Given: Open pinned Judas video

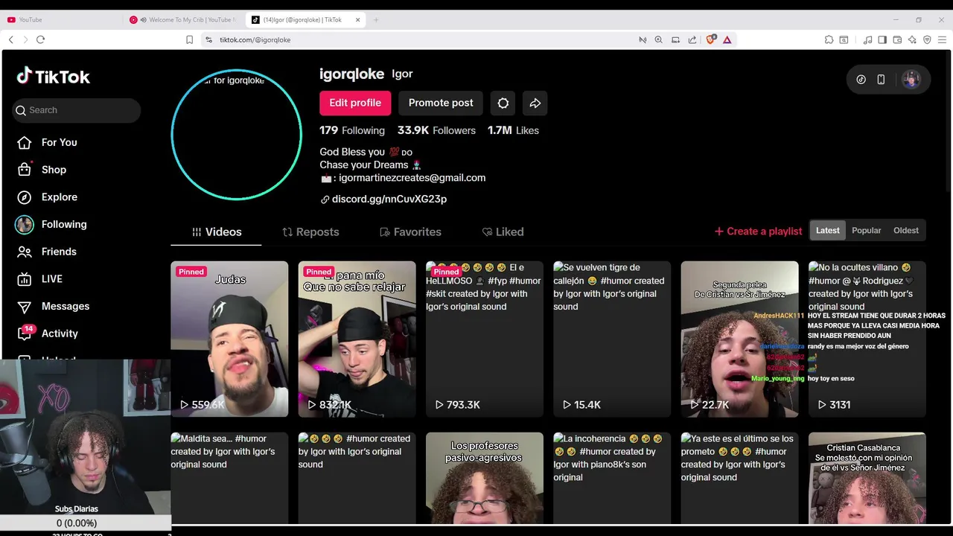Looking at the screenshot, I should pyautogui.click(x=229, y=339).
